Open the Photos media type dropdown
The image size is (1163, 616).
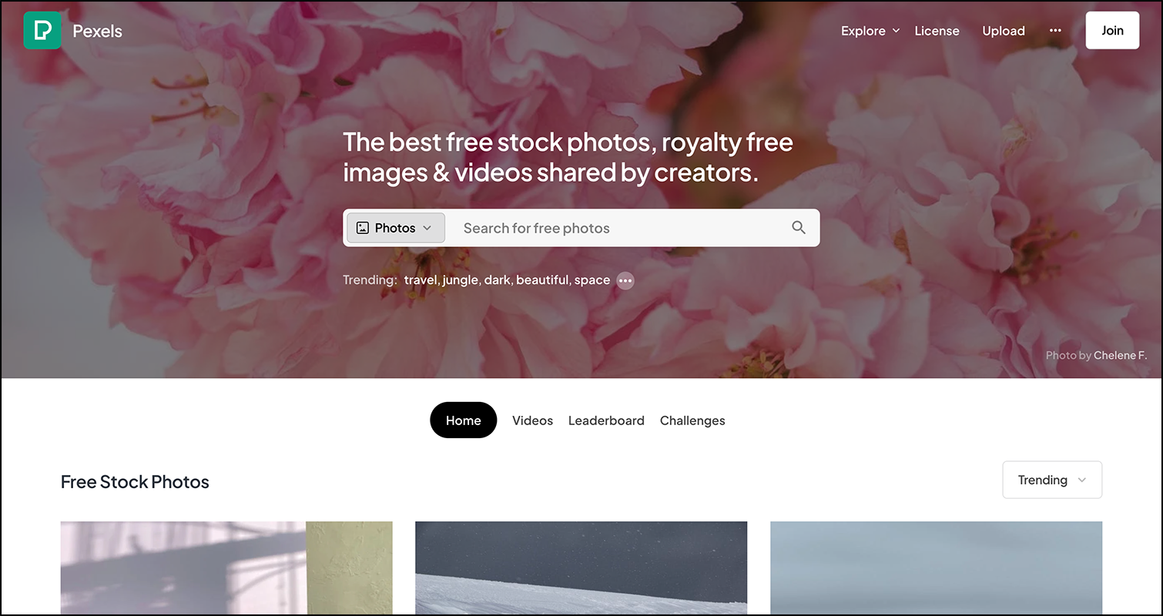[x=396, y=228]
